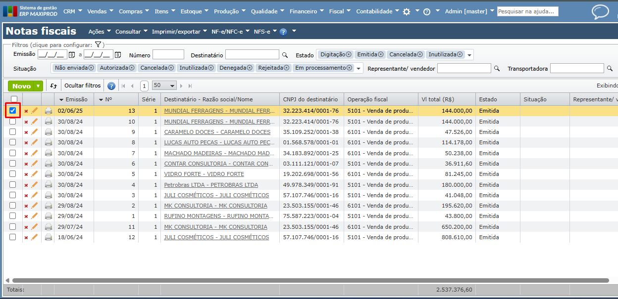This screenshot has height=299, width=618.
Task: Expand the Estado filter dropdown arrow
Action: click(469, 55)
